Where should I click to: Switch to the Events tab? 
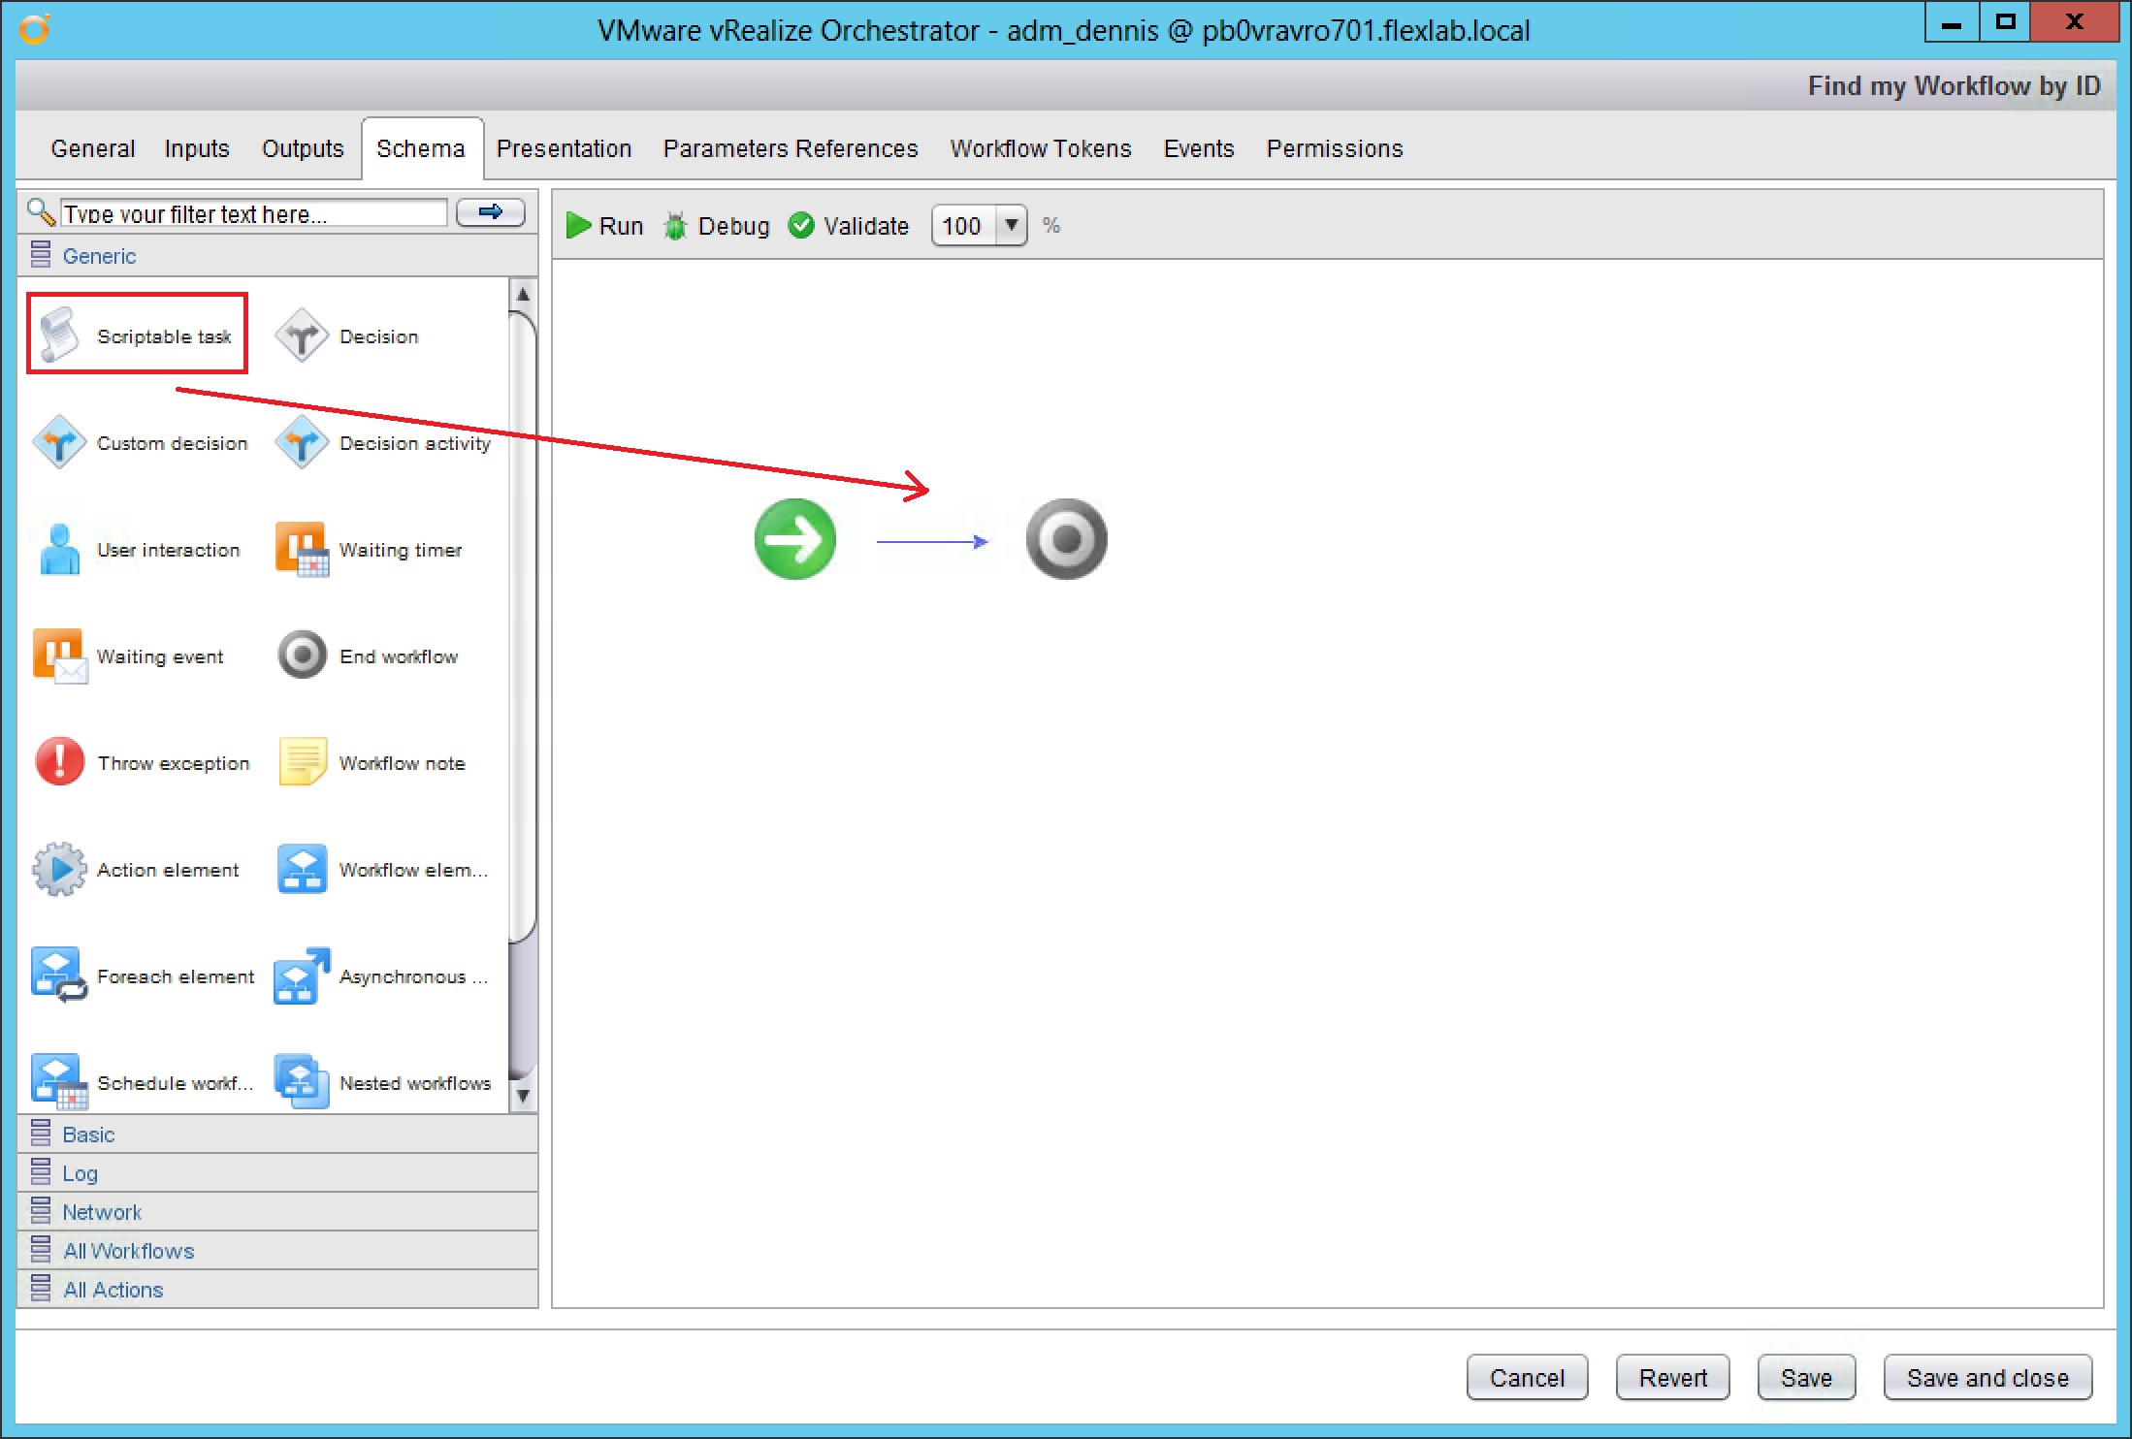point(1199,148)
